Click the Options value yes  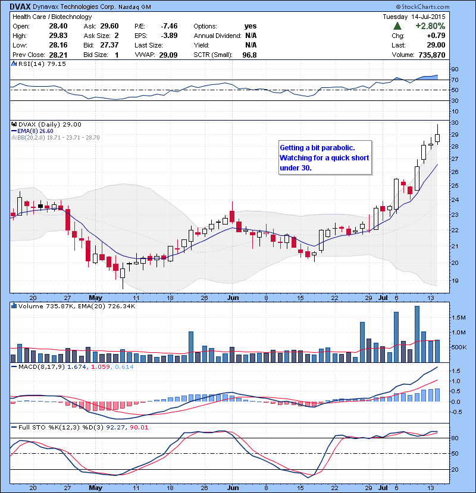(x=250, y=26)
